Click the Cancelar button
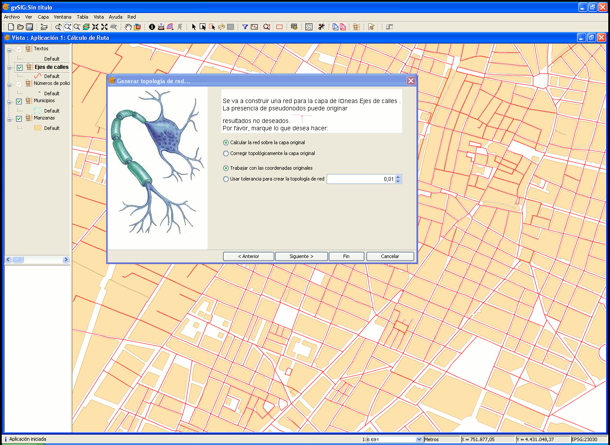Image resolution: width=610 pixels, height=445 pixels. point(390,256)
